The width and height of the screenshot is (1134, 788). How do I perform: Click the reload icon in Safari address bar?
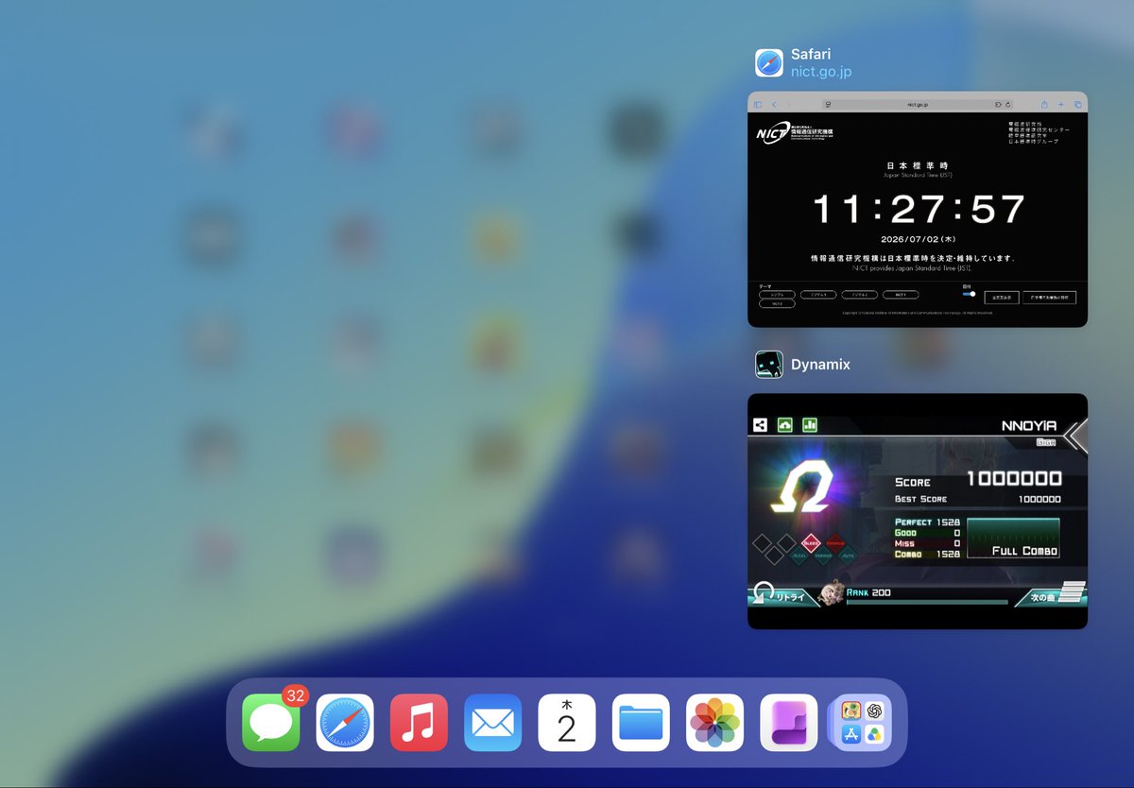pyautogui.click(x=1008, y=104)
